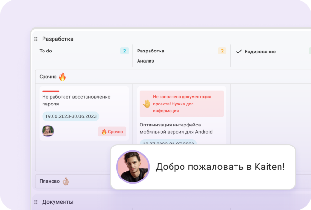Click the avatar in the welcome notification
Screen dimensions: 311x210
tap(133, 167)
